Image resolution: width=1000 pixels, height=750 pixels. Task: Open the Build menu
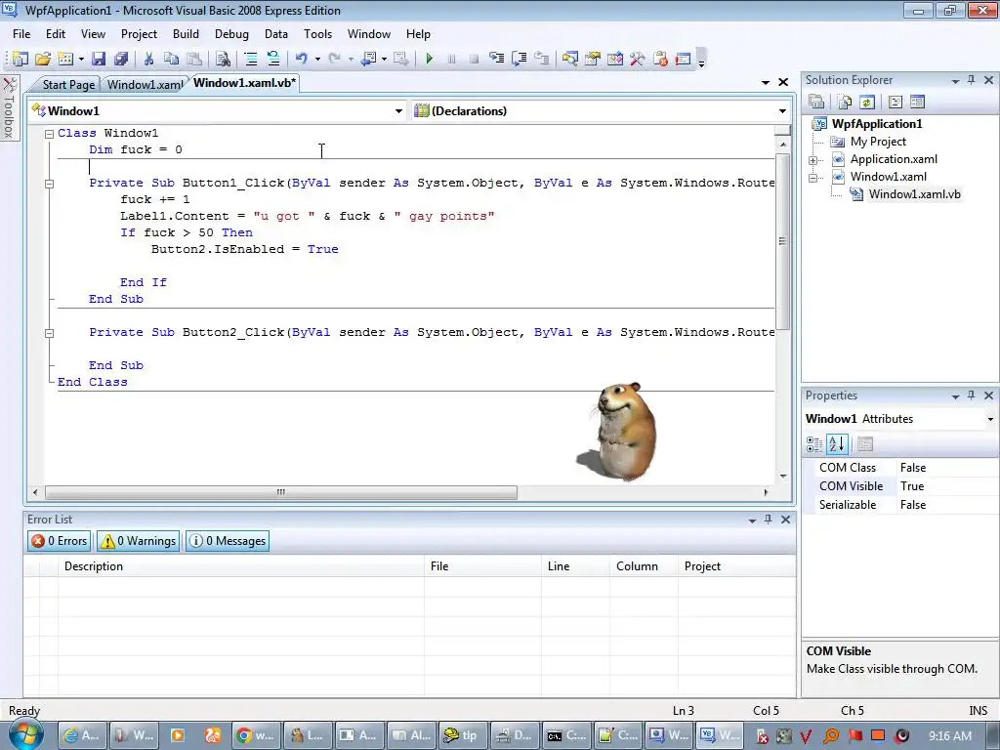pos(186,34)
